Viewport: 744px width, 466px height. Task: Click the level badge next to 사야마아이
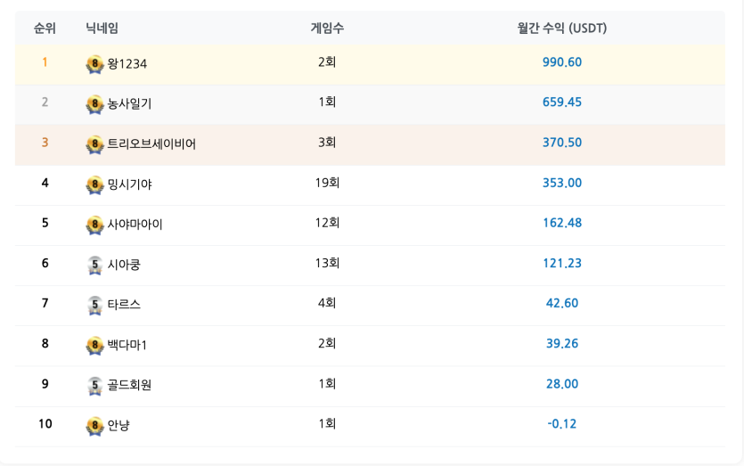95,225
